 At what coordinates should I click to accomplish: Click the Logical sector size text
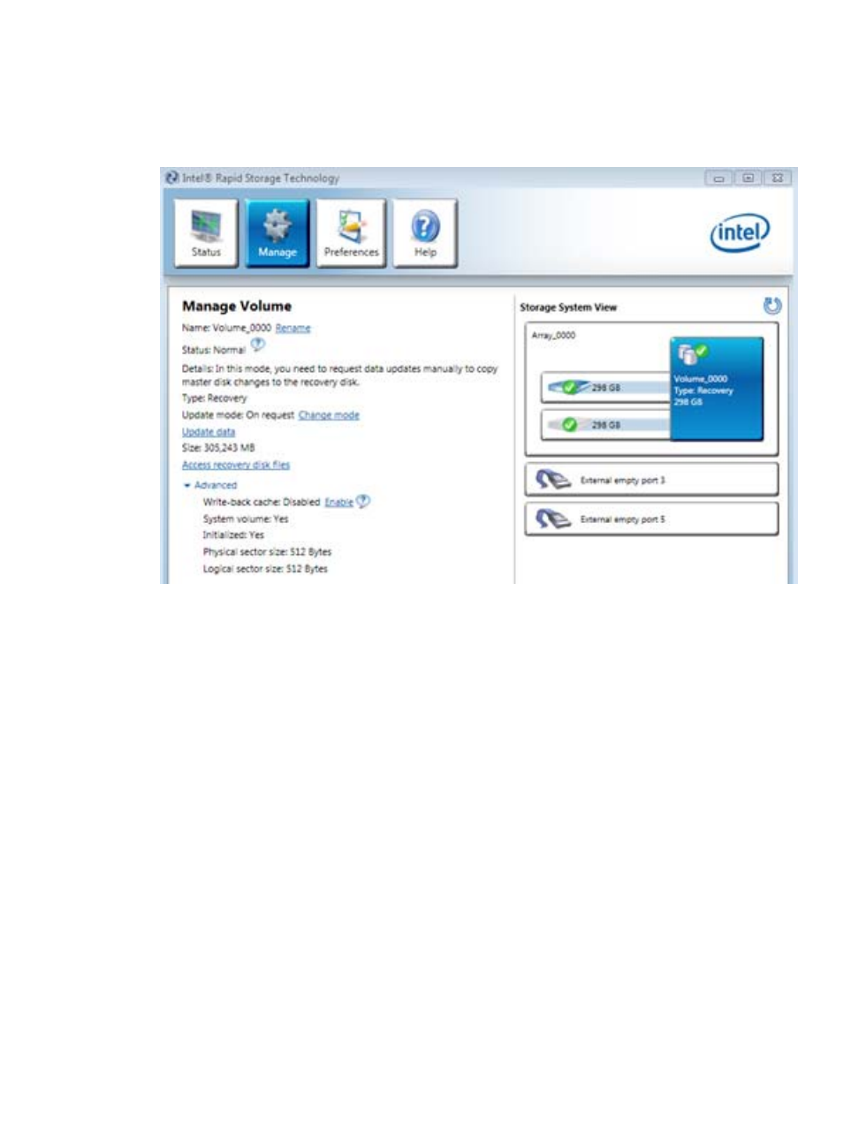click(265, 569)
